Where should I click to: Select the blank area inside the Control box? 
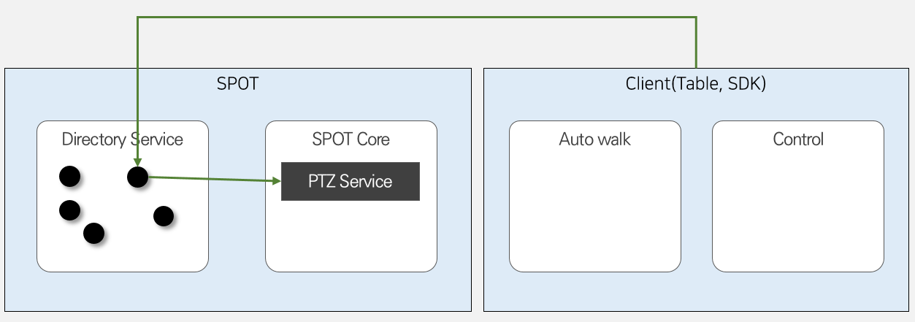(797, 212)
